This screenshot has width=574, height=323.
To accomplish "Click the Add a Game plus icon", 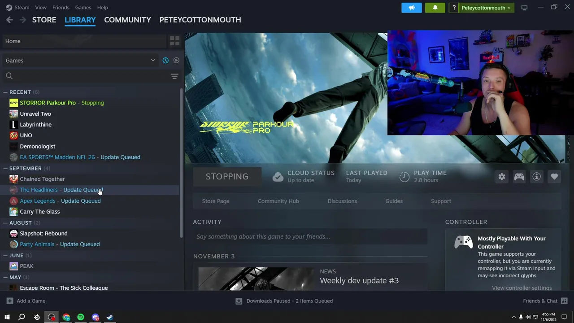I will [x=10, y=301].
